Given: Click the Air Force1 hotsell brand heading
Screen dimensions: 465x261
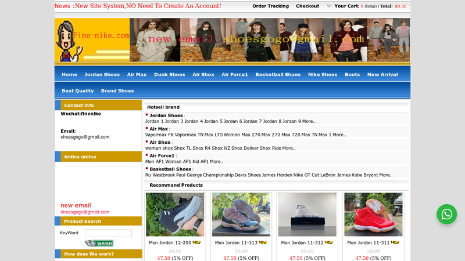Looking at the screenshot, I should coord(162,155).
